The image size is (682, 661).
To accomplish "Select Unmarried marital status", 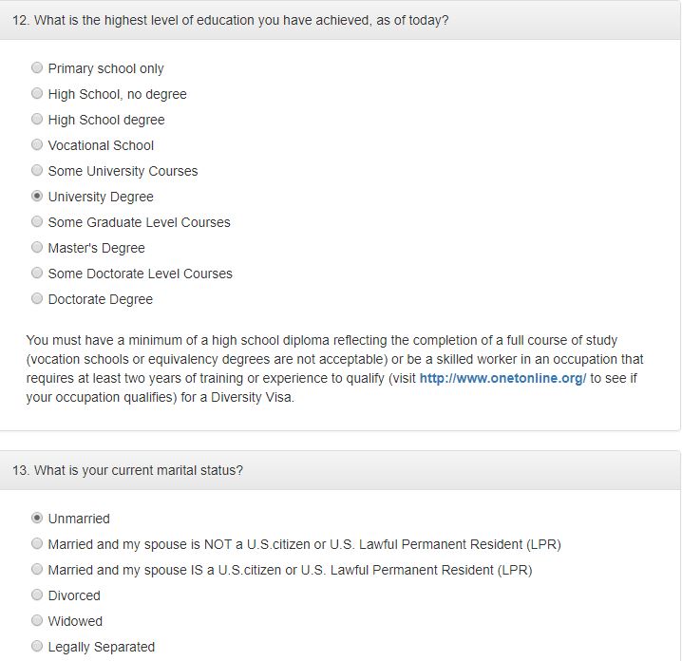I will pos(37,519).
